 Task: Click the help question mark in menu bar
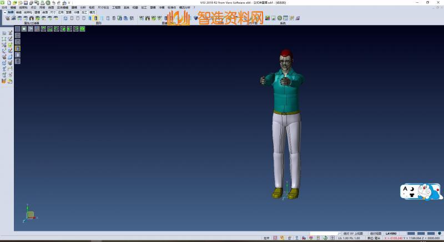tap(193, 8)
